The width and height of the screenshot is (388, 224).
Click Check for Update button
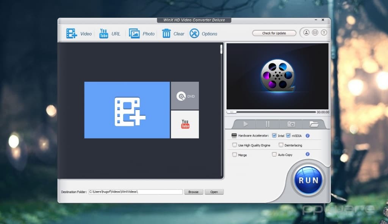pyautogui.click(x=274, y=33)
